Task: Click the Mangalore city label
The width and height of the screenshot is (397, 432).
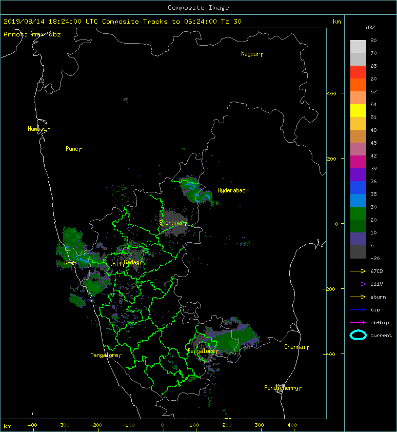Action: [x=105, y=355]
